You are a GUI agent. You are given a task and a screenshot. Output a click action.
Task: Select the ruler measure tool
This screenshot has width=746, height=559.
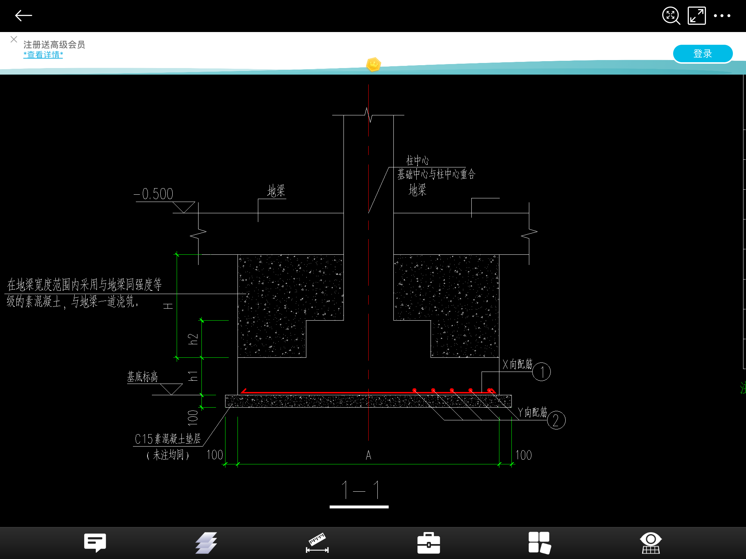pos(317,543)
